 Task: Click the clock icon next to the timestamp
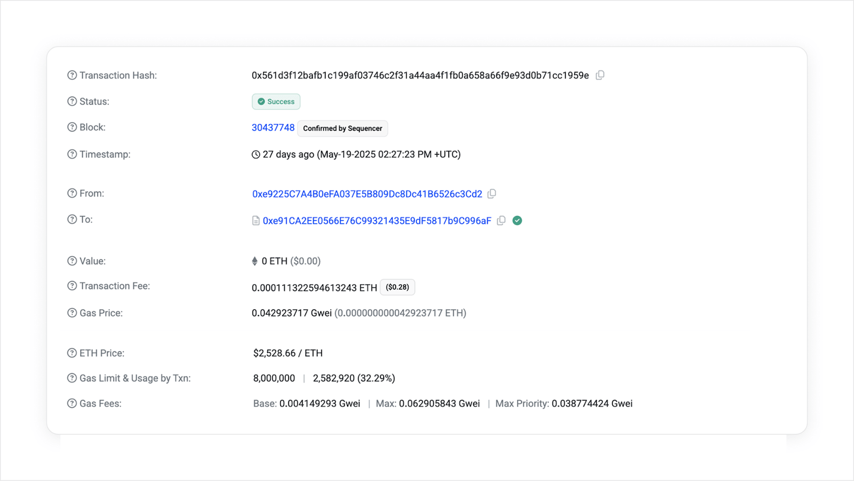[x=255, y=154]
